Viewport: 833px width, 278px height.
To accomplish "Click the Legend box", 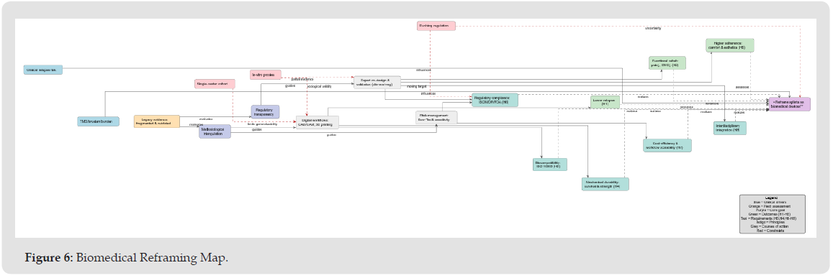I will point(773,214).
